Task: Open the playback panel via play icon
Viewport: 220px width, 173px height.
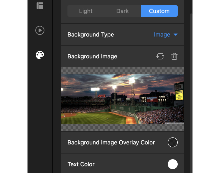Action: coord(40,30)
